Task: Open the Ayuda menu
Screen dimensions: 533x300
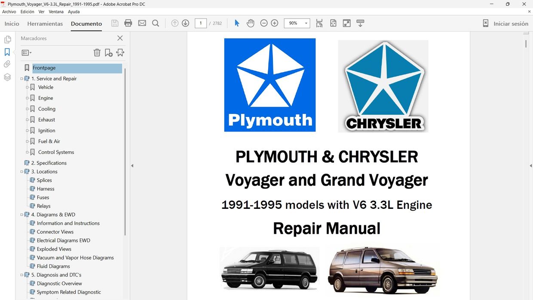Action: click(74, 12)
